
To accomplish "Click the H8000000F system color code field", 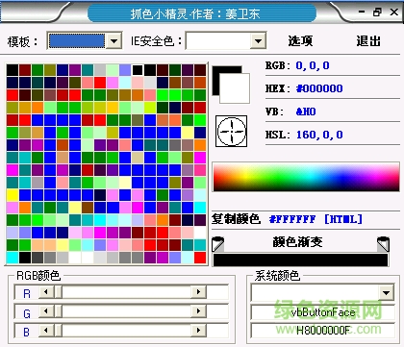I will point(322,330).
